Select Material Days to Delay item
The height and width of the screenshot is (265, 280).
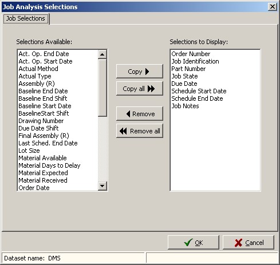[x=49, y=165]
